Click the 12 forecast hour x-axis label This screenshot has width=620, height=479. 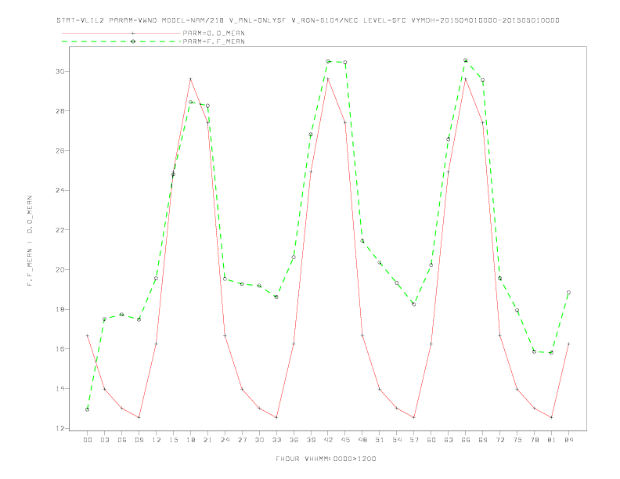tap(157, 440)
